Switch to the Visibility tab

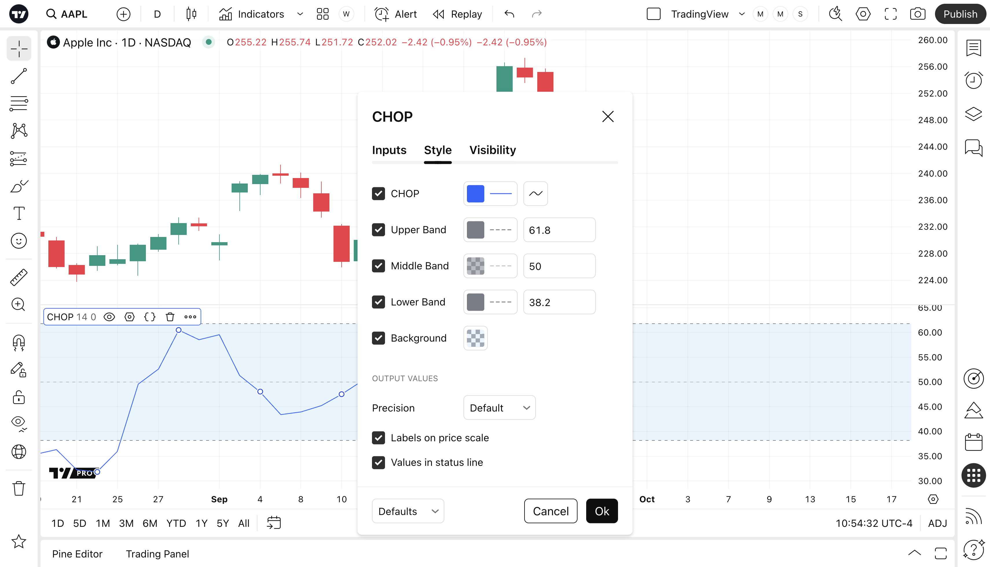coord(492,150)
